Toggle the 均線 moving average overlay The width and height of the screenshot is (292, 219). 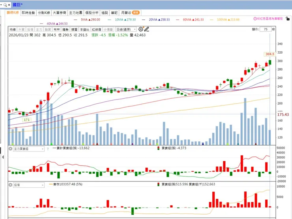(13, 30)
